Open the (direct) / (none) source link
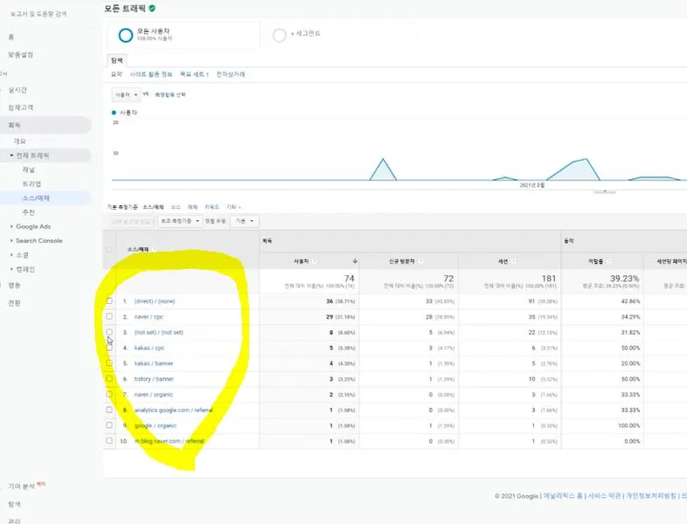The height and width of the screenshot is (524, 687). (155, 301)
